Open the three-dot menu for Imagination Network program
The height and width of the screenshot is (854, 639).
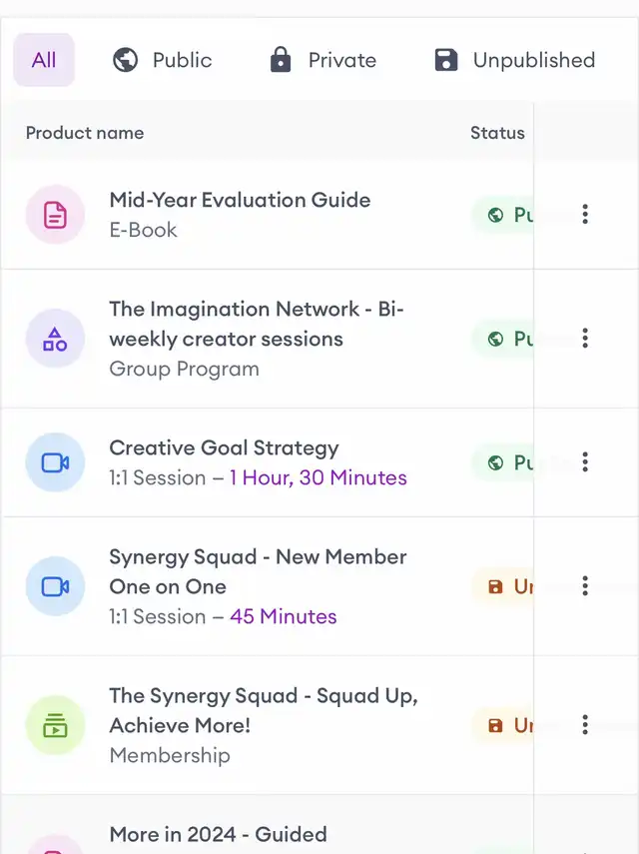[x=585, y=339]
